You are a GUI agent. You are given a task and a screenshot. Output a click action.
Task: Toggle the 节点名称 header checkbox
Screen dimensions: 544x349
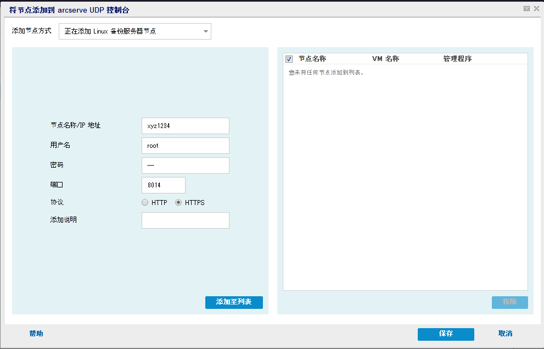coord(288,58)
